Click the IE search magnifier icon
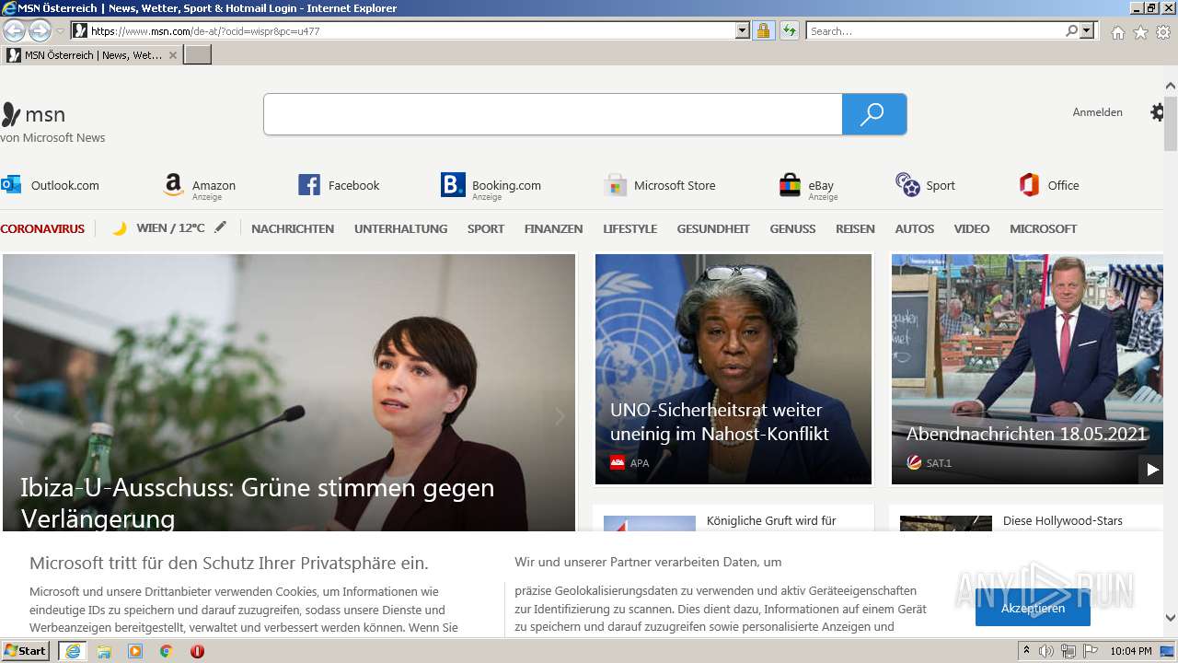This screenshot has width=1178, height=663. (1072, 30)
